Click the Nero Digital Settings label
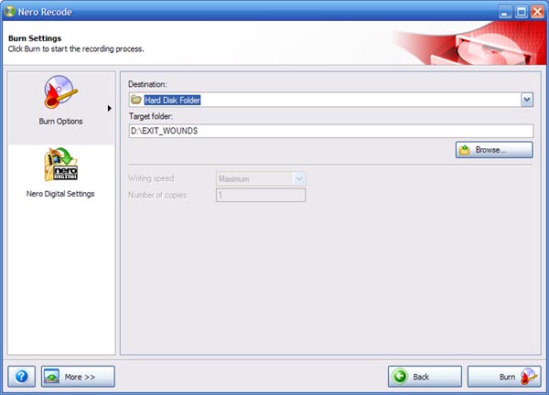Screen dimensions: 549x395 60,194
